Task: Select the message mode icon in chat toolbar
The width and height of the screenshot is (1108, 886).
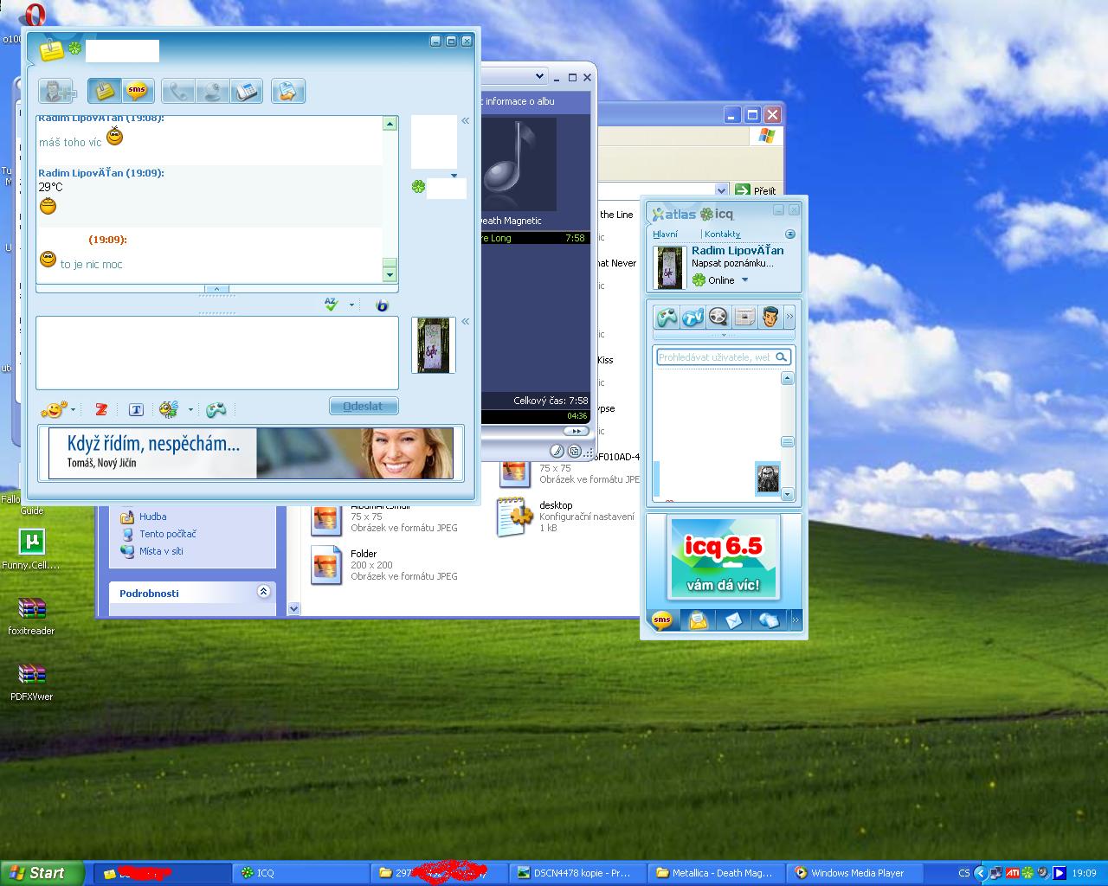Action: (104, 91)
